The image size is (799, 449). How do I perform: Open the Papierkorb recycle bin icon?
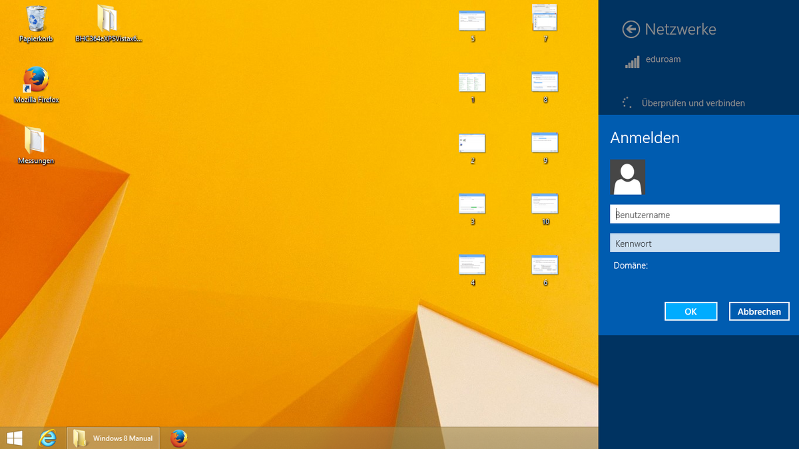(36, 19)
